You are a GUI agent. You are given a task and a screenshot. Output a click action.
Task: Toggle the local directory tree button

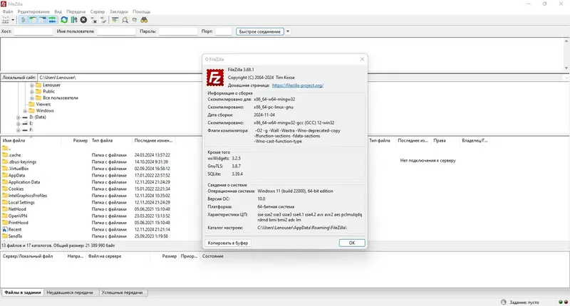pos(33,20)
